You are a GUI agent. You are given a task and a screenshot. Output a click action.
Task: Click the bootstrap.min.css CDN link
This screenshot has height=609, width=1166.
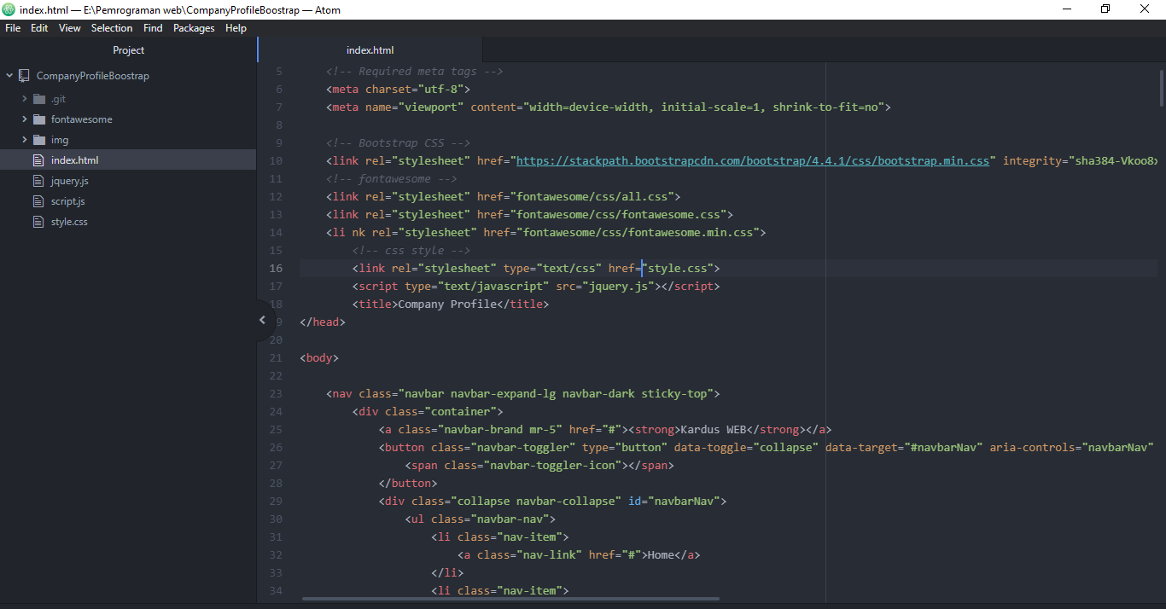(752, 159)
